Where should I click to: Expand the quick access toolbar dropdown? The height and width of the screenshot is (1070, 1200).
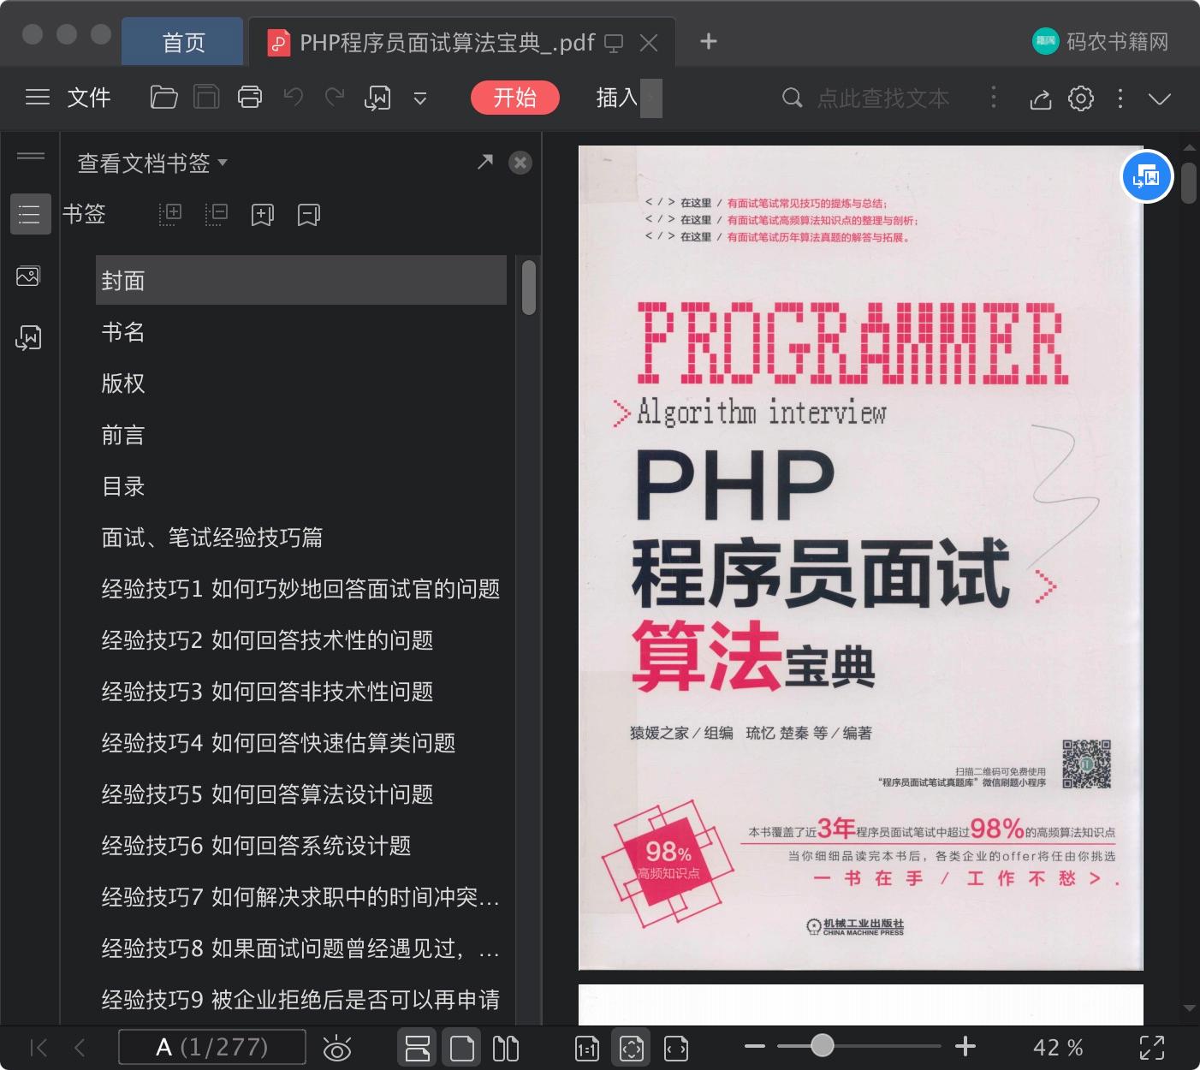[420, 98]
